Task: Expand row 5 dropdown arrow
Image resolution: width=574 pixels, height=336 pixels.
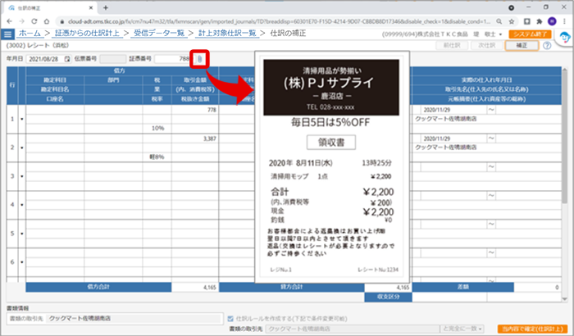Action: tap(21, 234)
